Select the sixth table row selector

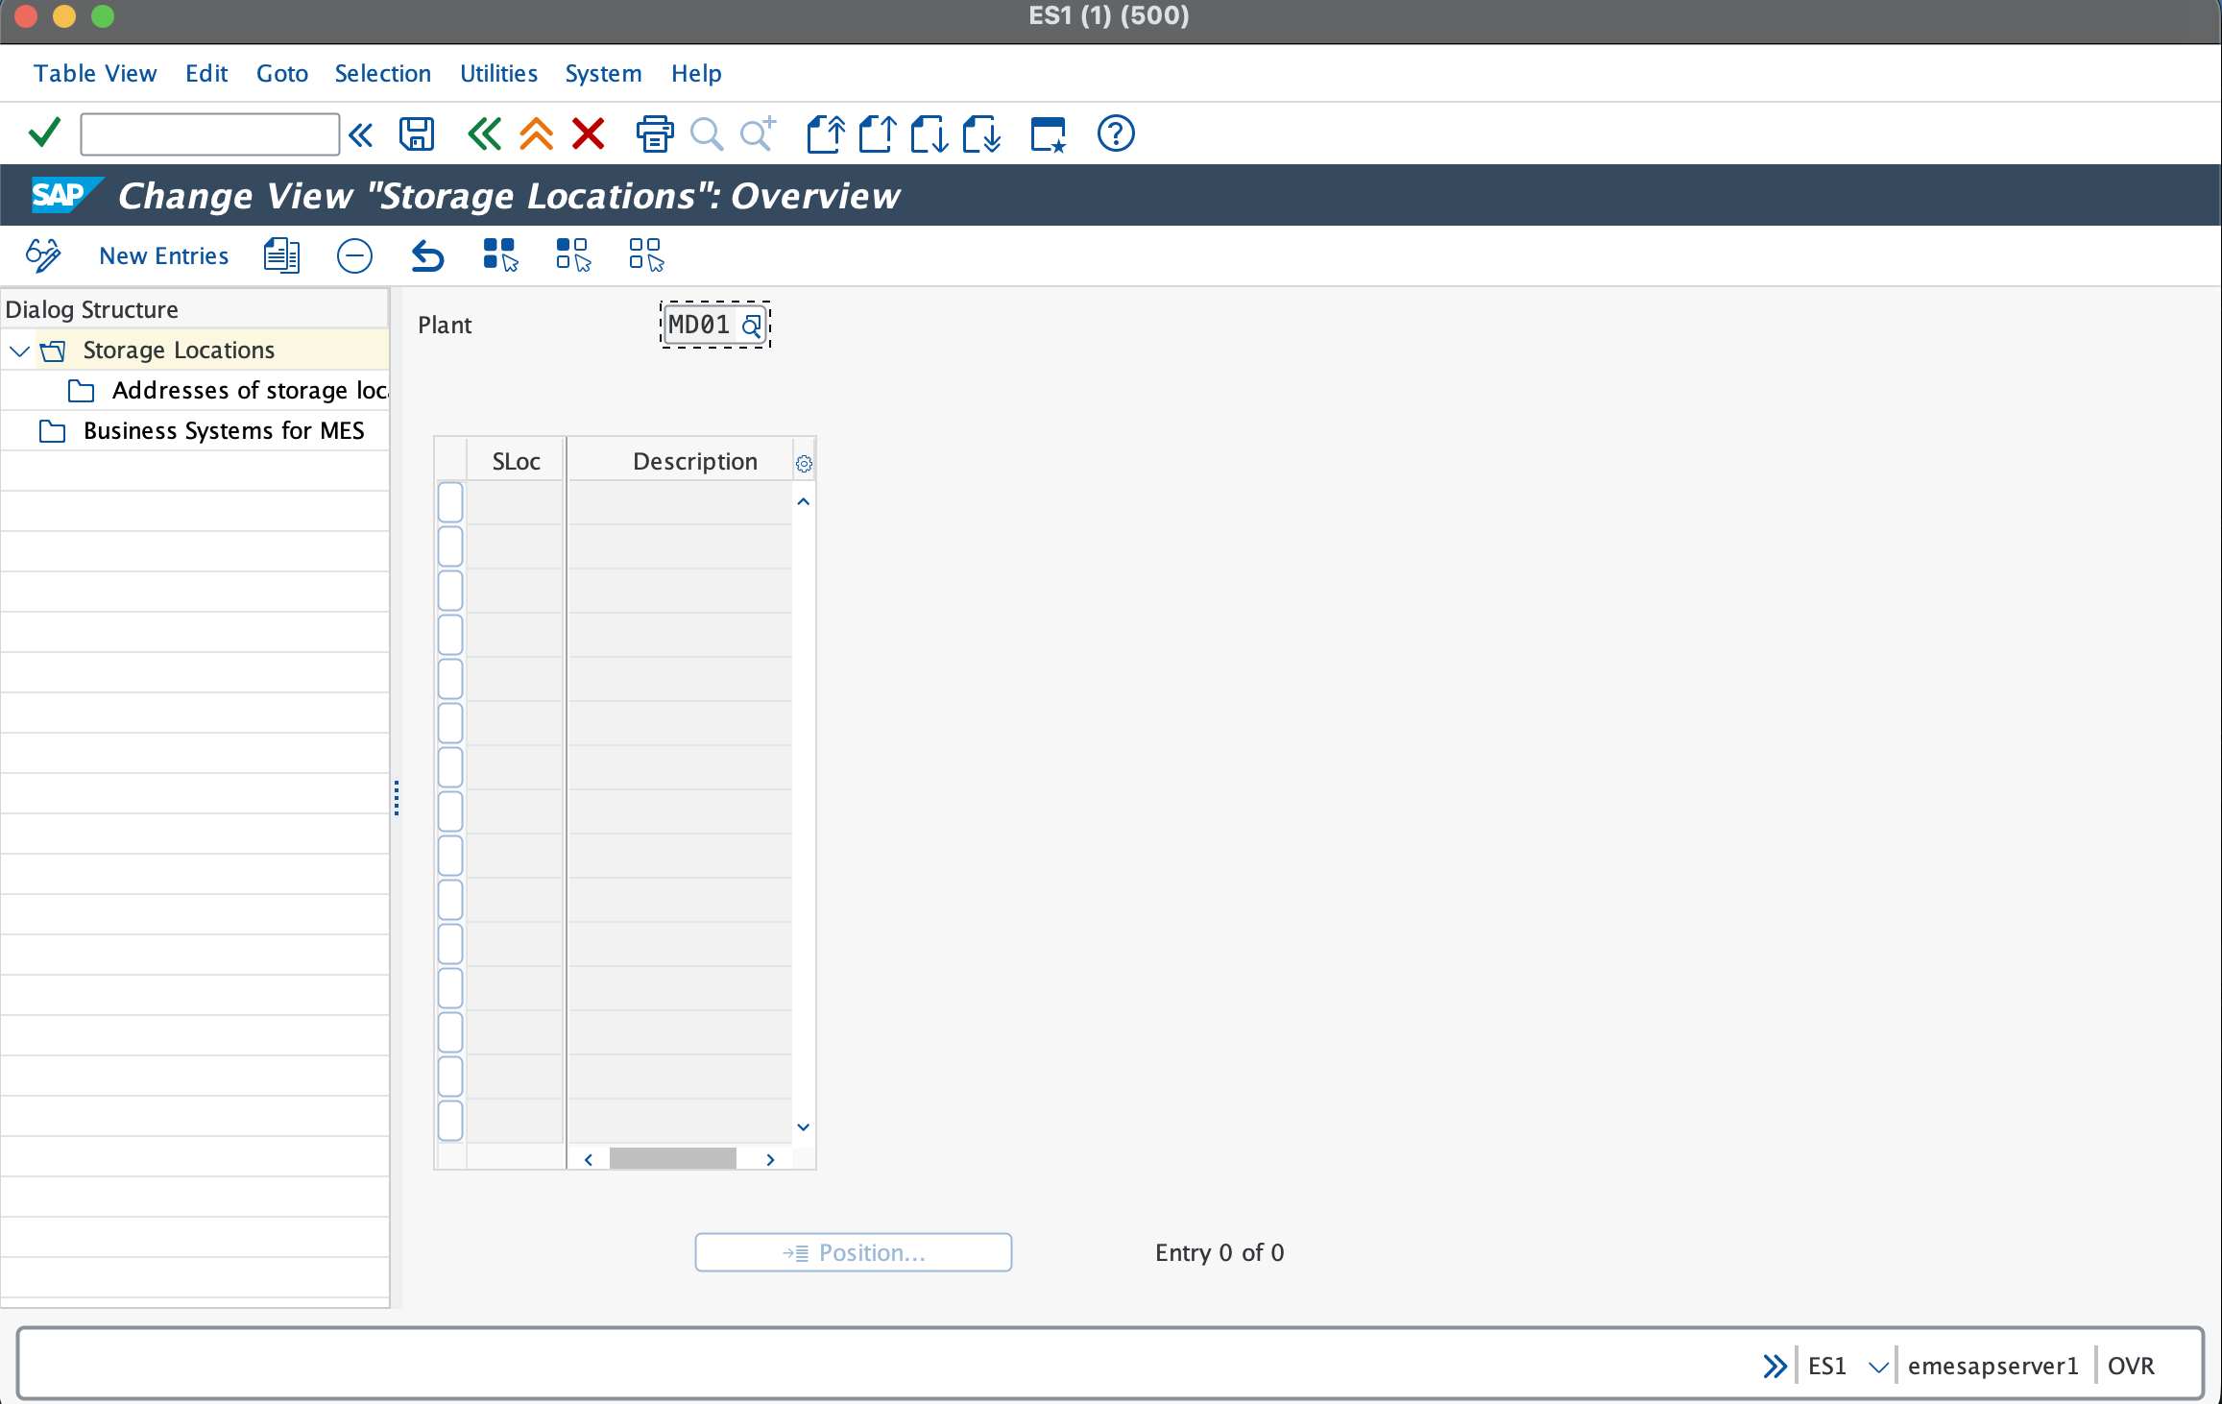click(x=450, y=723)
